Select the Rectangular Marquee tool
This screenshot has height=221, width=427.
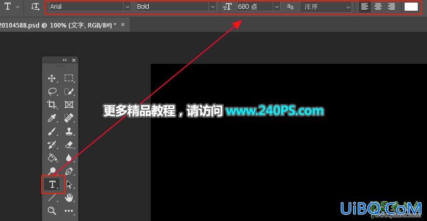69,78
